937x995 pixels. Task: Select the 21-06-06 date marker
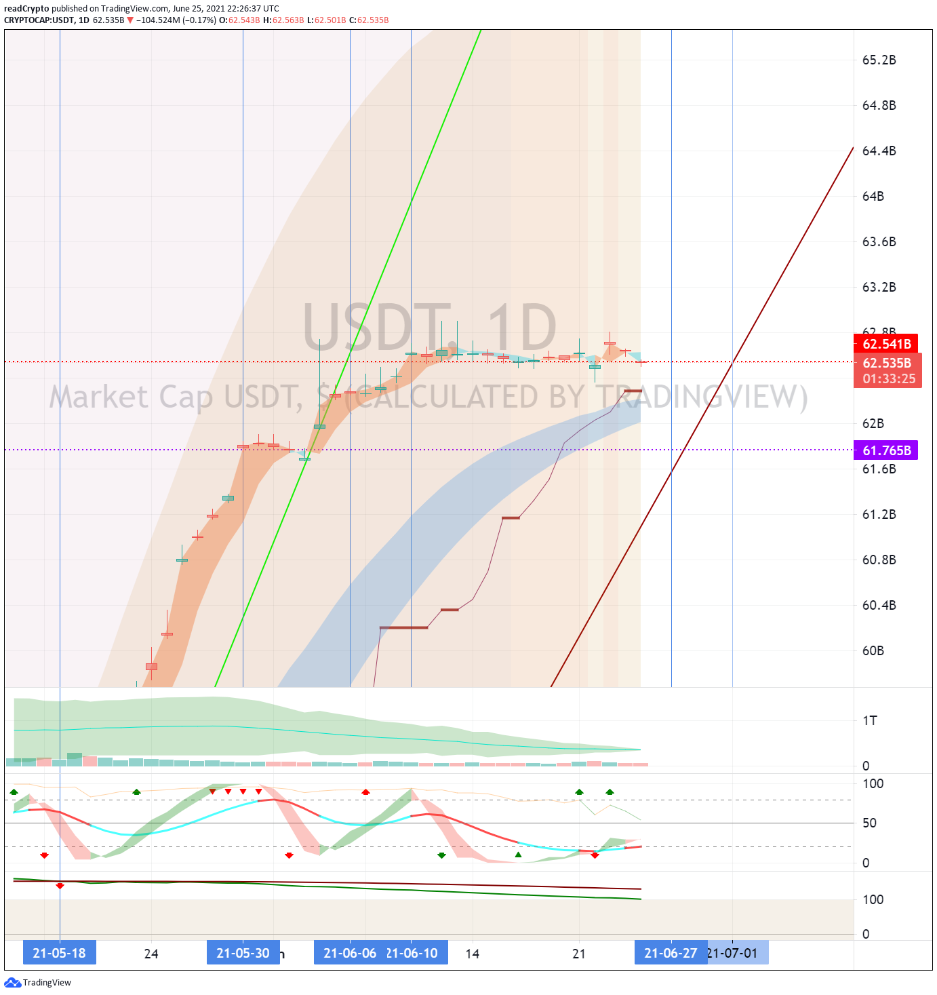pos(350,952)
